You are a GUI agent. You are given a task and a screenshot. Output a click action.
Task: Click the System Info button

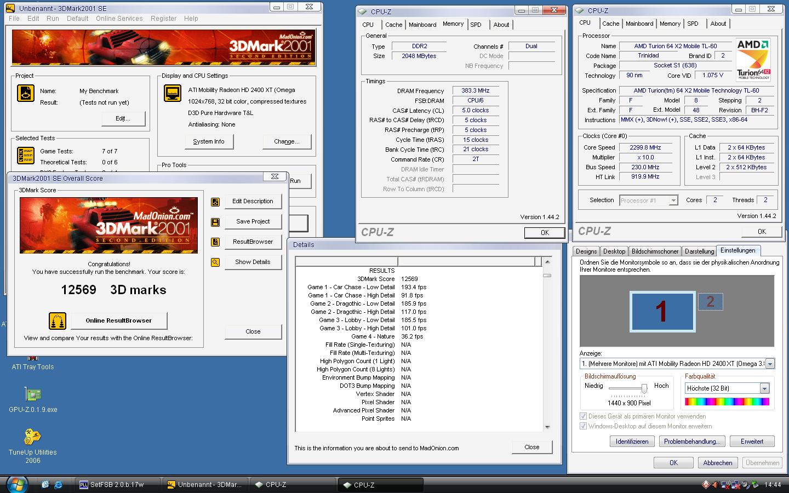(x=209, y=141)
